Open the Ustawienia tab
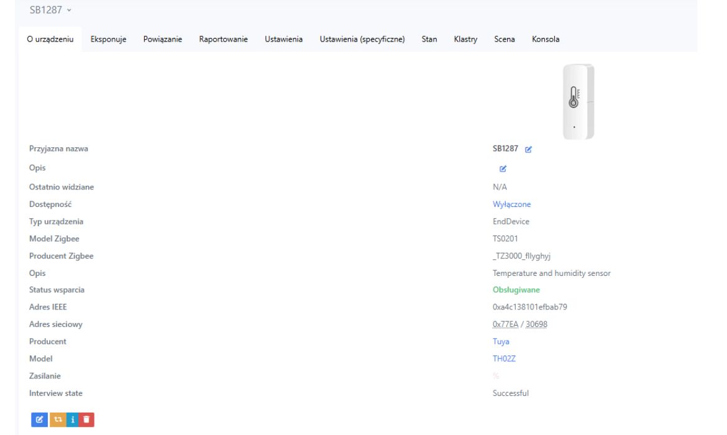 point(283,39)
